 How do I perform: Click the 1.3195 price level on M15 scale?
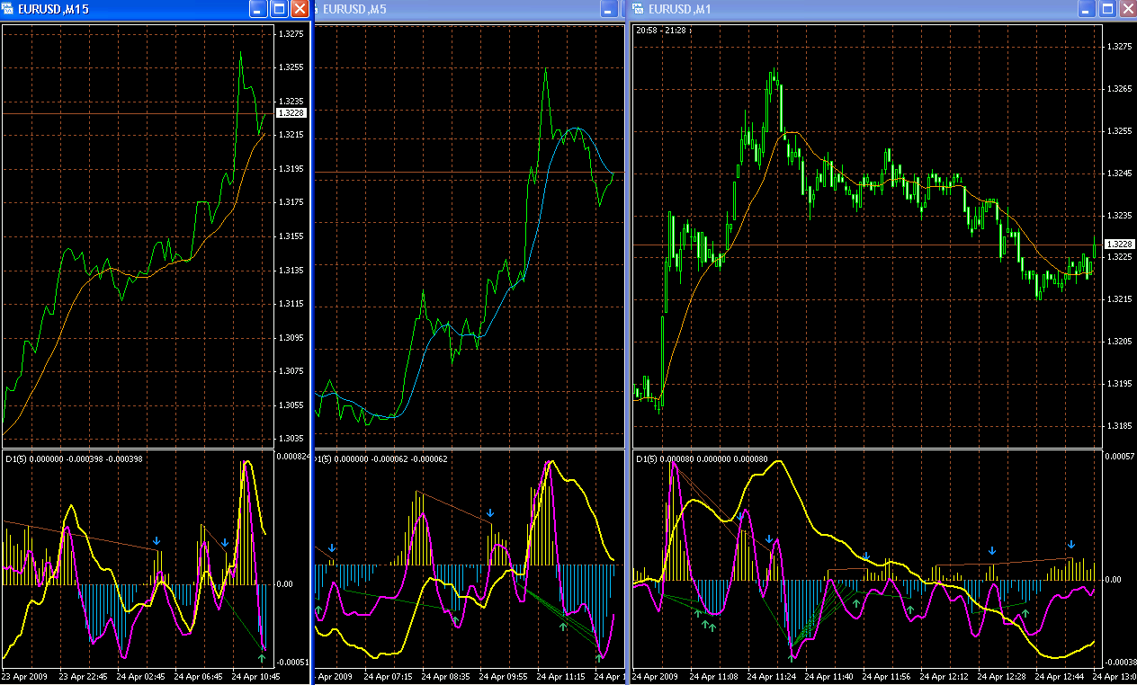tap(291, 169)
